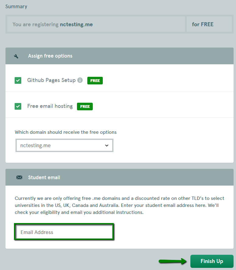
Task: Click the Summary heading
Action: coord(16,6)
